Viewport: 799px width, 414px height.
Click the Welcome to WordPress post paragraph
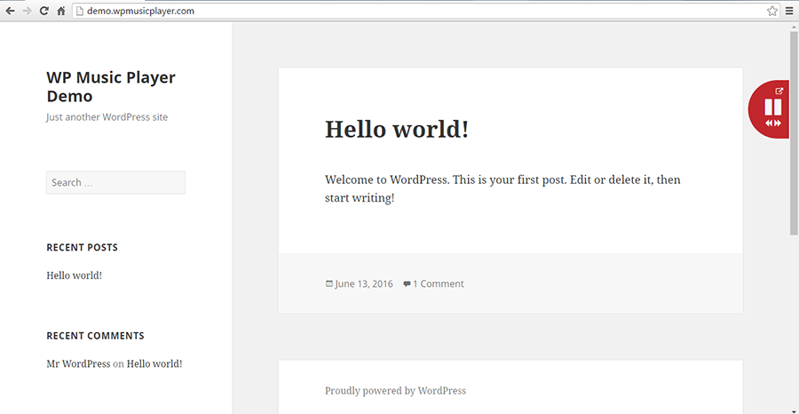point(502,189)
